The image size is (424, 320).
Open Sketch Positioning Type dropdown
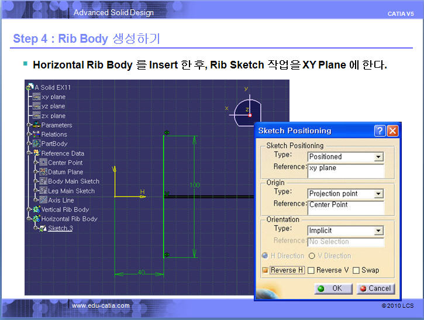[378, 157]
